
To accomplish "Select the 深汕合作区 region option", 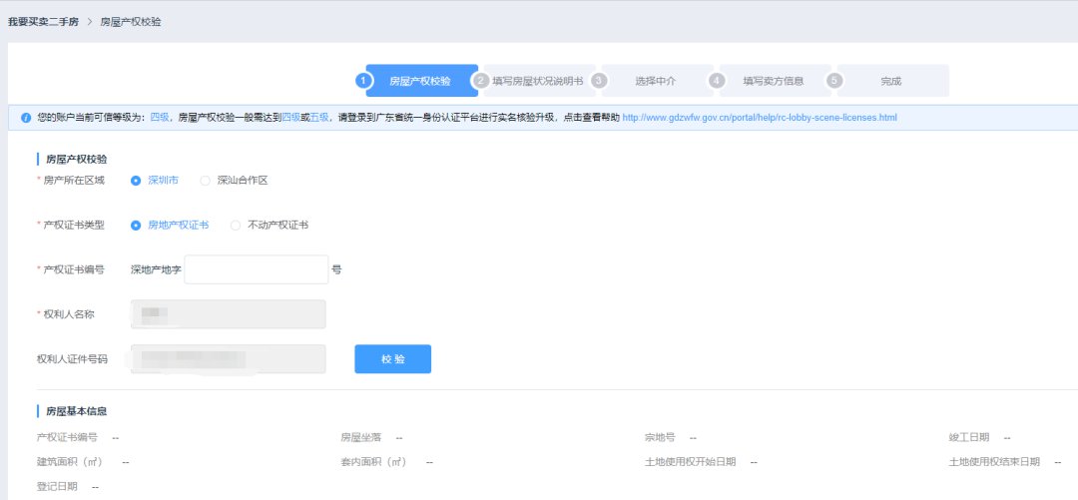I will [x=206, y=181].
